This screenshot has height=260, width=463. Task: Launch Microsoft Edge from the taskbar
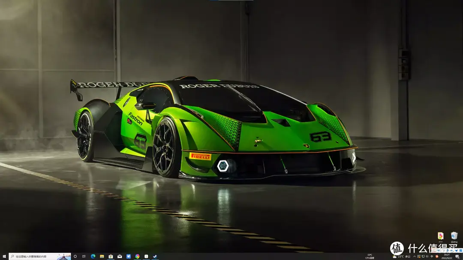93,257
